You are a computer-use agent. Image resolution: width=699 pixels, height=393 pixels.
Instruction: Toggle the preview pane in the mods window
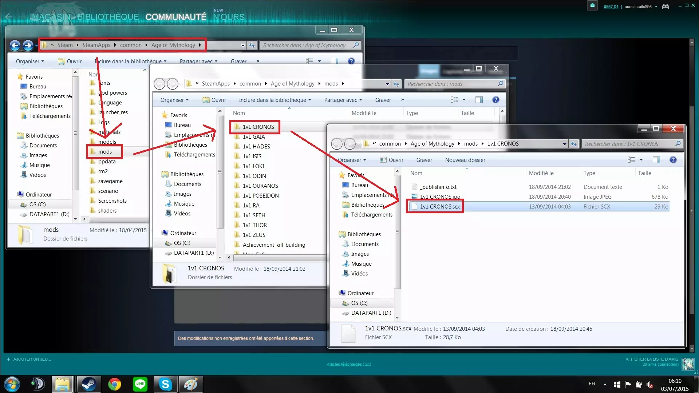pyautogui.click(x=479, y=100)
